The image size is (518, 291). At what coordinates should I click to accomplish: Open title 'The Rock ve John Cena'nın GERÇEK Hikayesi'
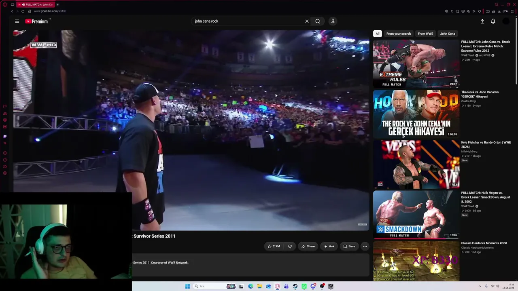[480, 94]
